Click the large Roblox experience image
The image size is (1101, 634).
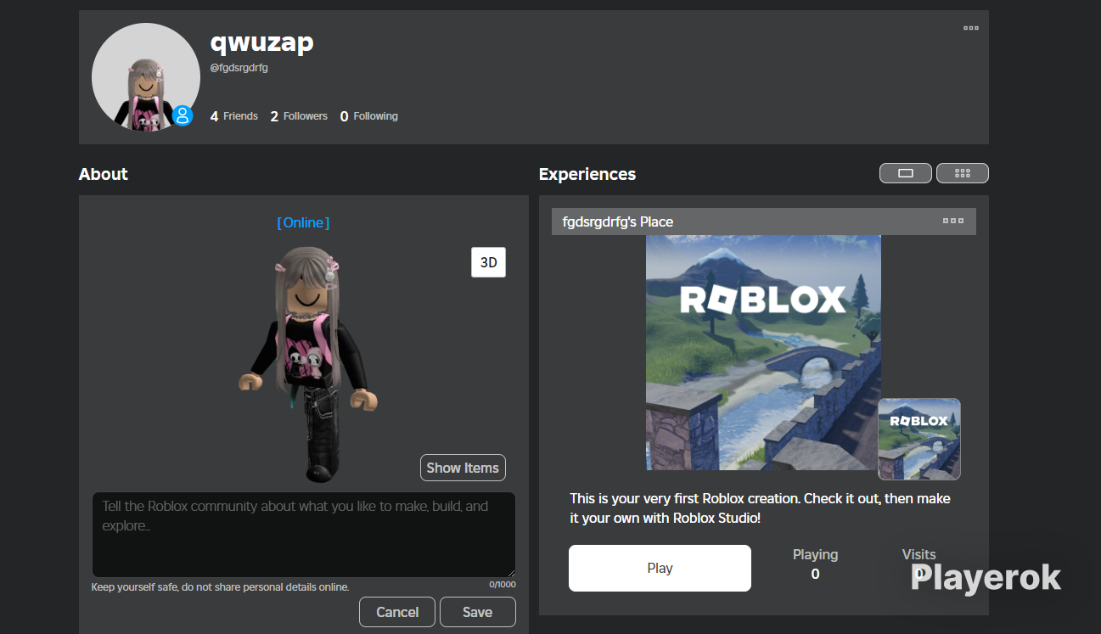click(x=763, y=352)
